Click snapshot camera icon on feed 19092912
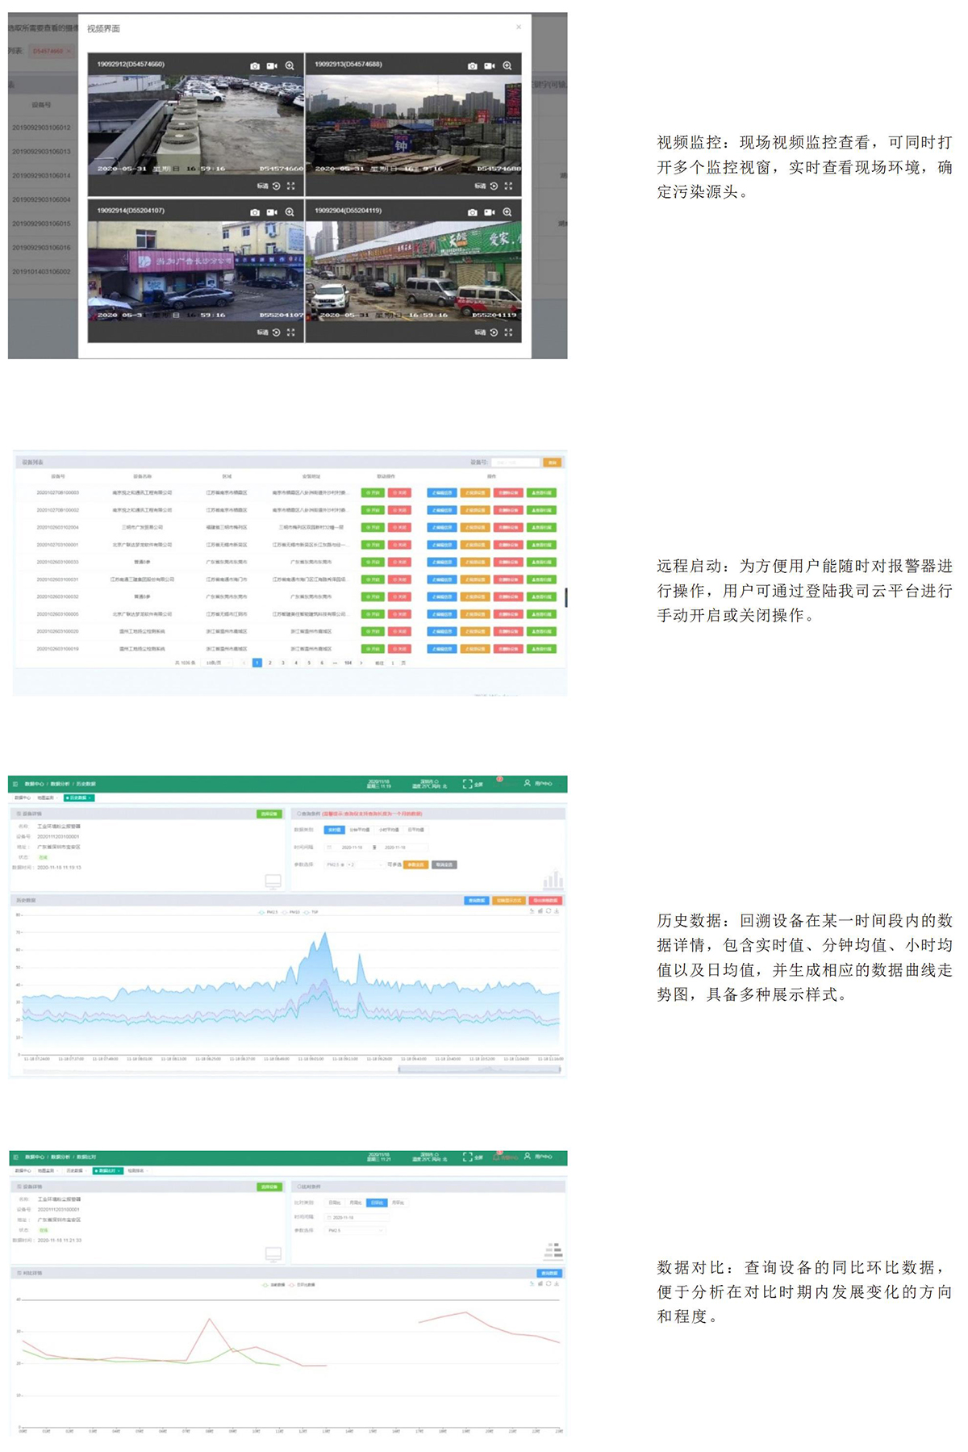Screen dimensions: 968x1452 tap(255, 66)
